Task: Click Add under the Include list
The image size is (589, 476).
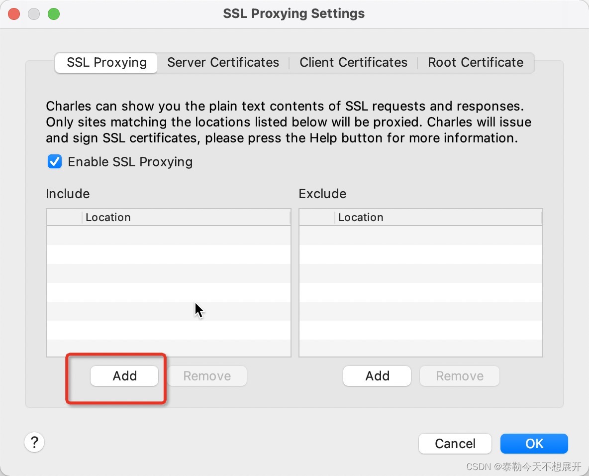Action: click(124, 376)
